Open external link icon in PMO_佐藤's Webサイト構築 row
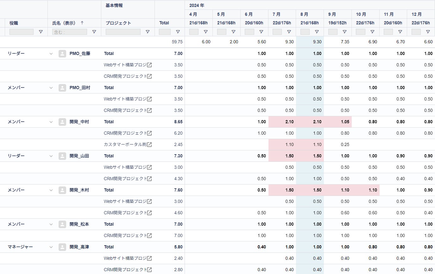This screenshot has height=274, width=435. (x=149, y=65)
